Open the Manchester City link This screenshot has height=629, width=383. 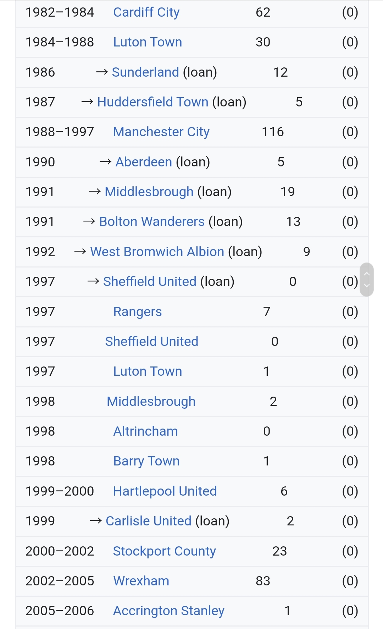pyautogui.click(x=161, y=132)
